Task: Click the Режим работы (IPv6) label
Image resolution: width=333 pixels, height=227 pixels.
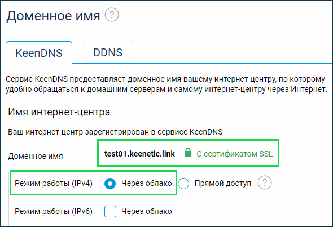Action: pyautogui.click(x=54, y=211)
